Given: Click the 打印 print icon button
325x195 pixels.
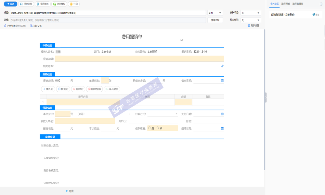Looking at the screenshot, I should 73,4.
